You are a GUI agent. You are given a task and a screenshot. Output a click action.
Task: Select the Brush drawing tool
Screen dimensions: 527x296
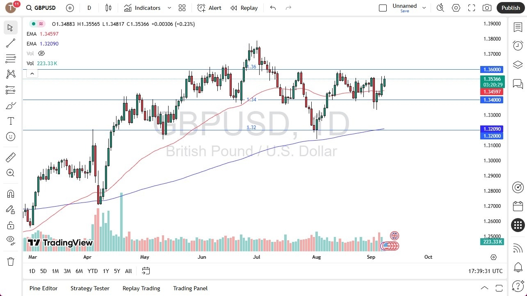click(10, 105)
